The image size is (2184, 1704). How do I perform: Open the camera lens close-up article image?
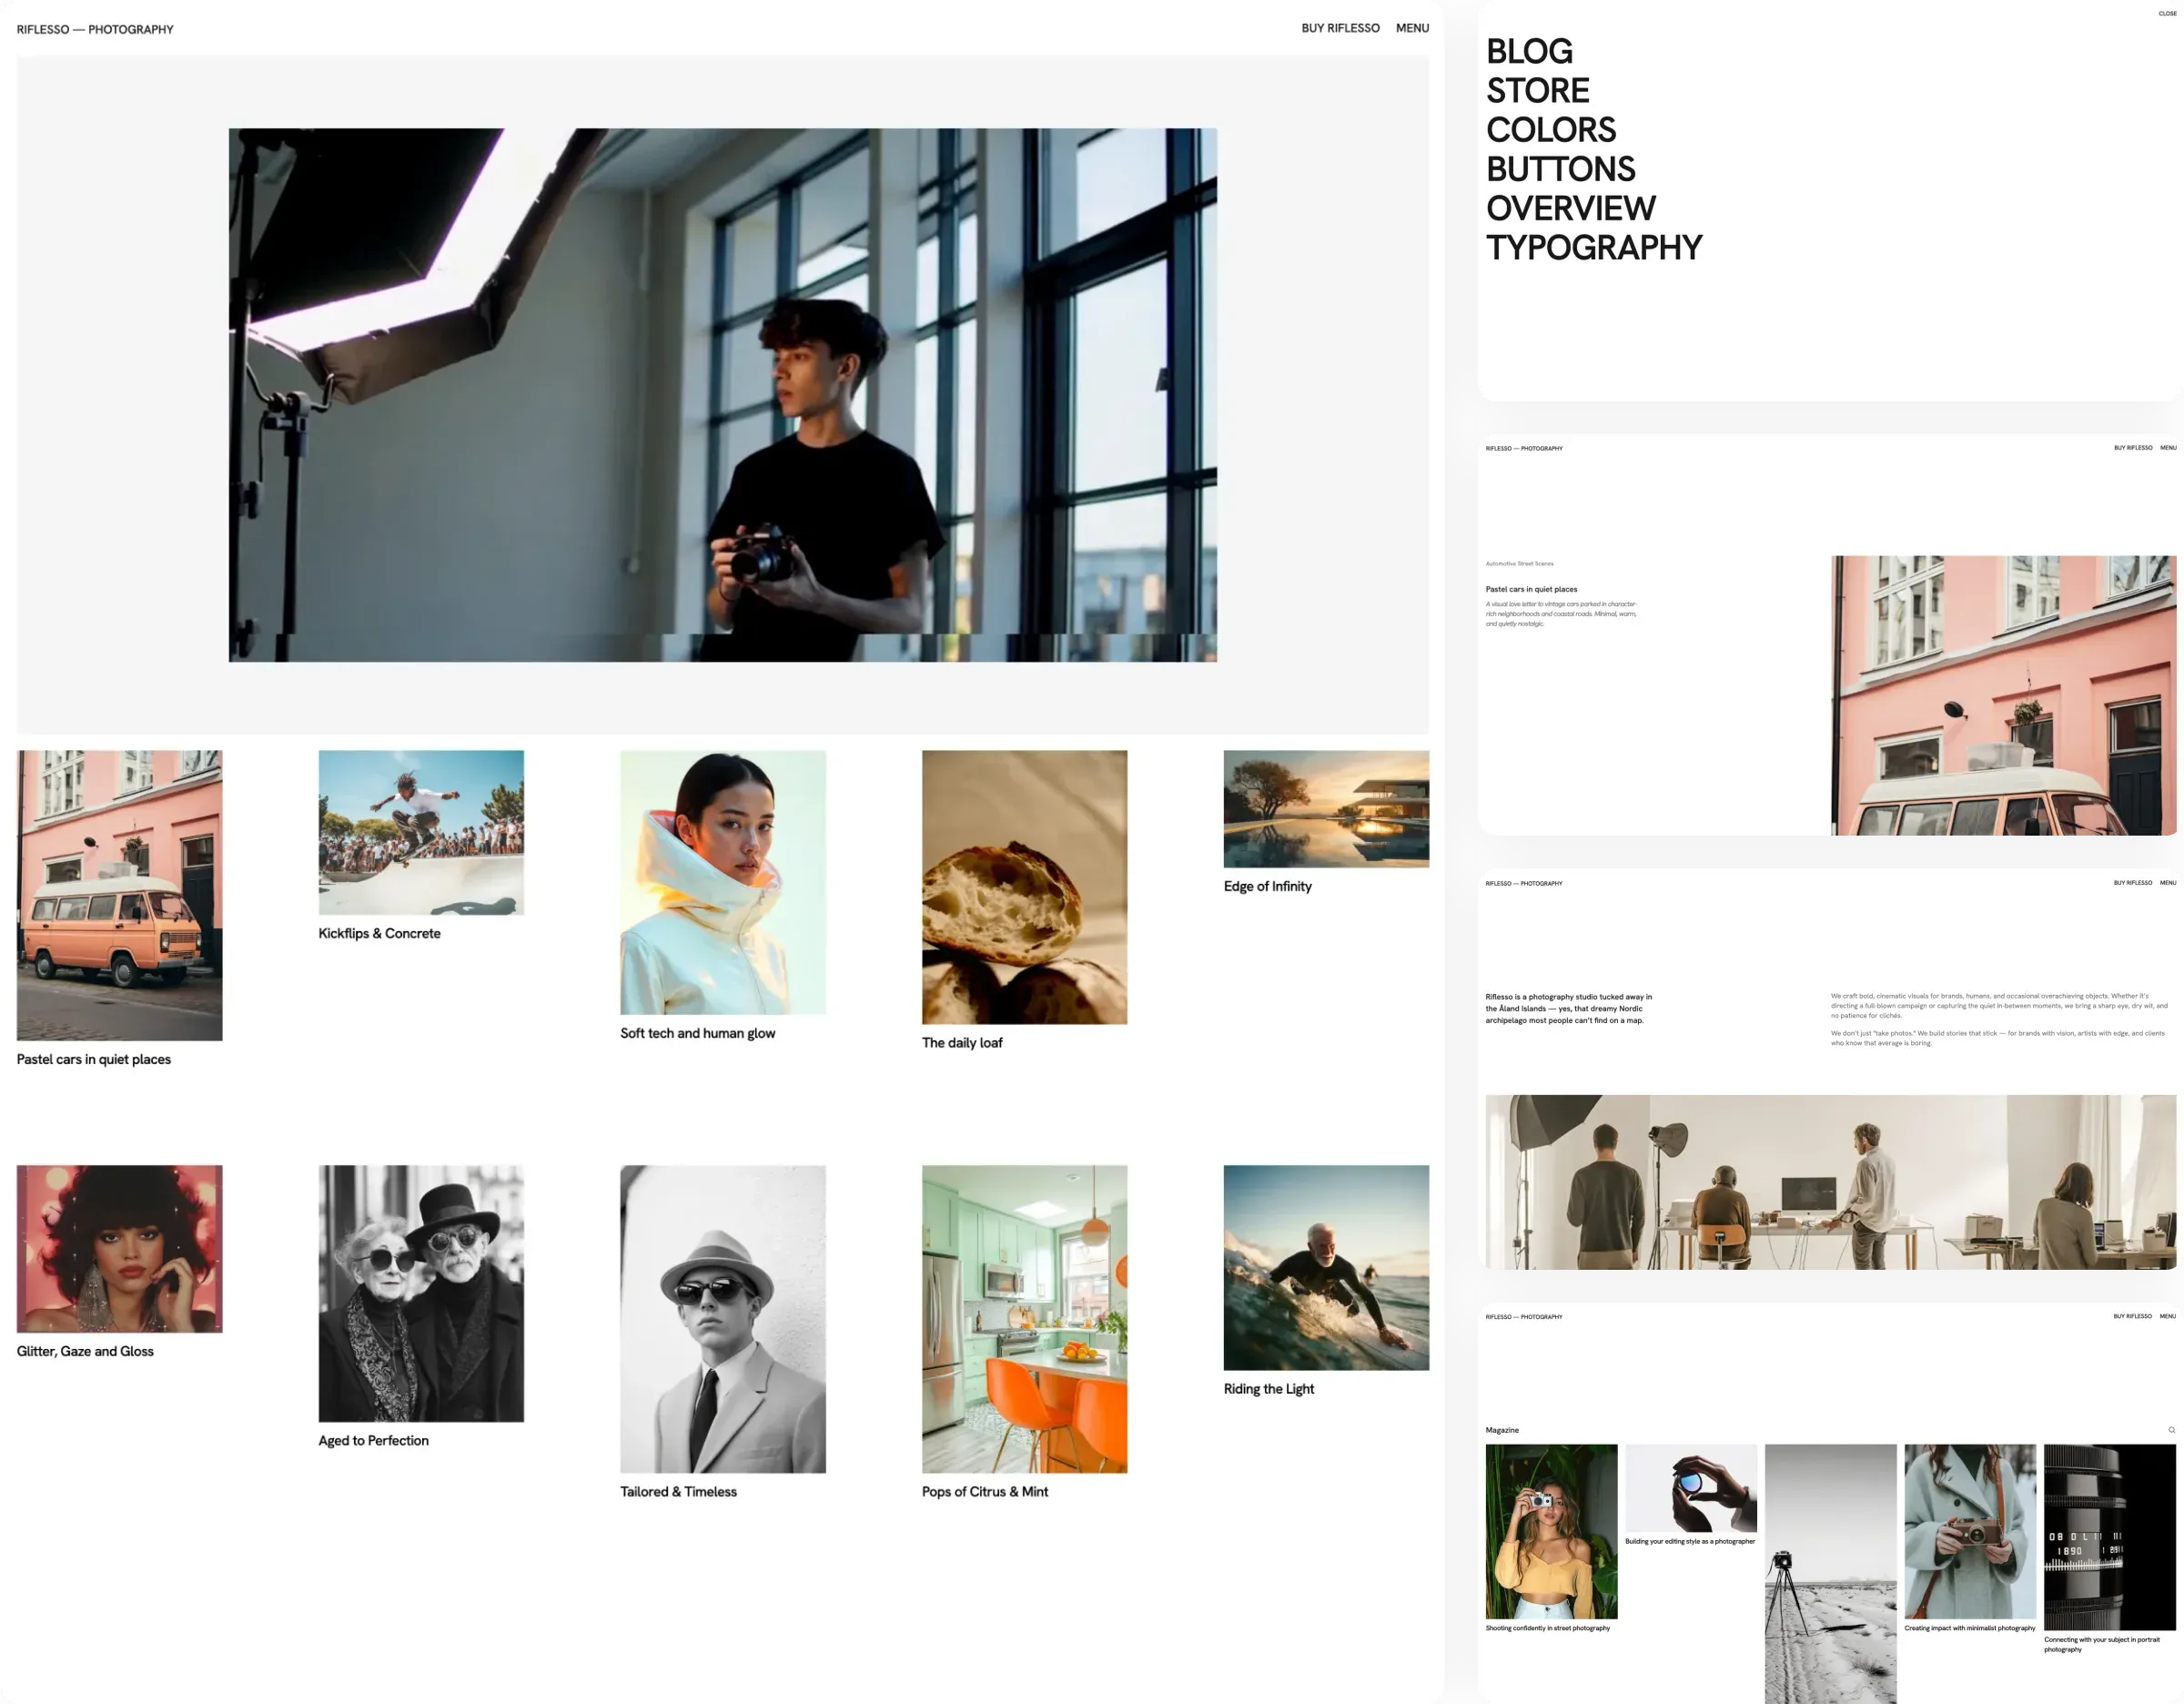point(2109,1537)
